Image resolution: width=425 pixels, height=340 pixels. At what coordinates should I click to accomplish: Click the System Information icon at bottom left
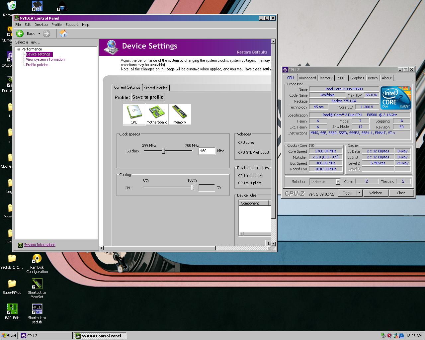[x=21, y=245]
